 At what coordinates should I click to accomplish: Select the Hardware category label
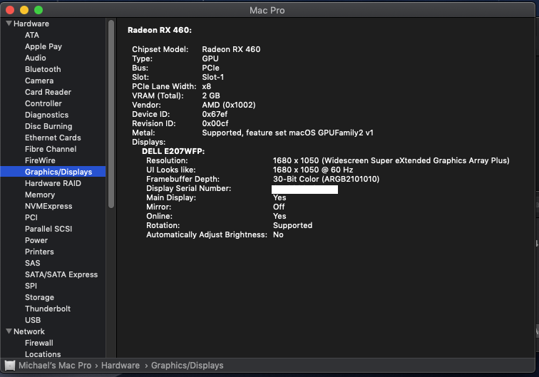point(31,24)
